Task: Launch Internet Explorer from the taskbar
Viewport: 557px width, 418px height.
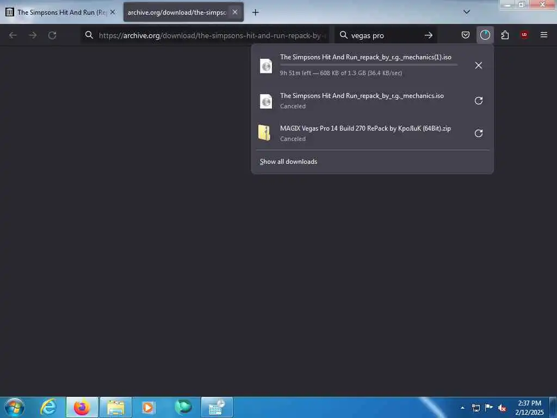Action: click(x=48, y=407)
